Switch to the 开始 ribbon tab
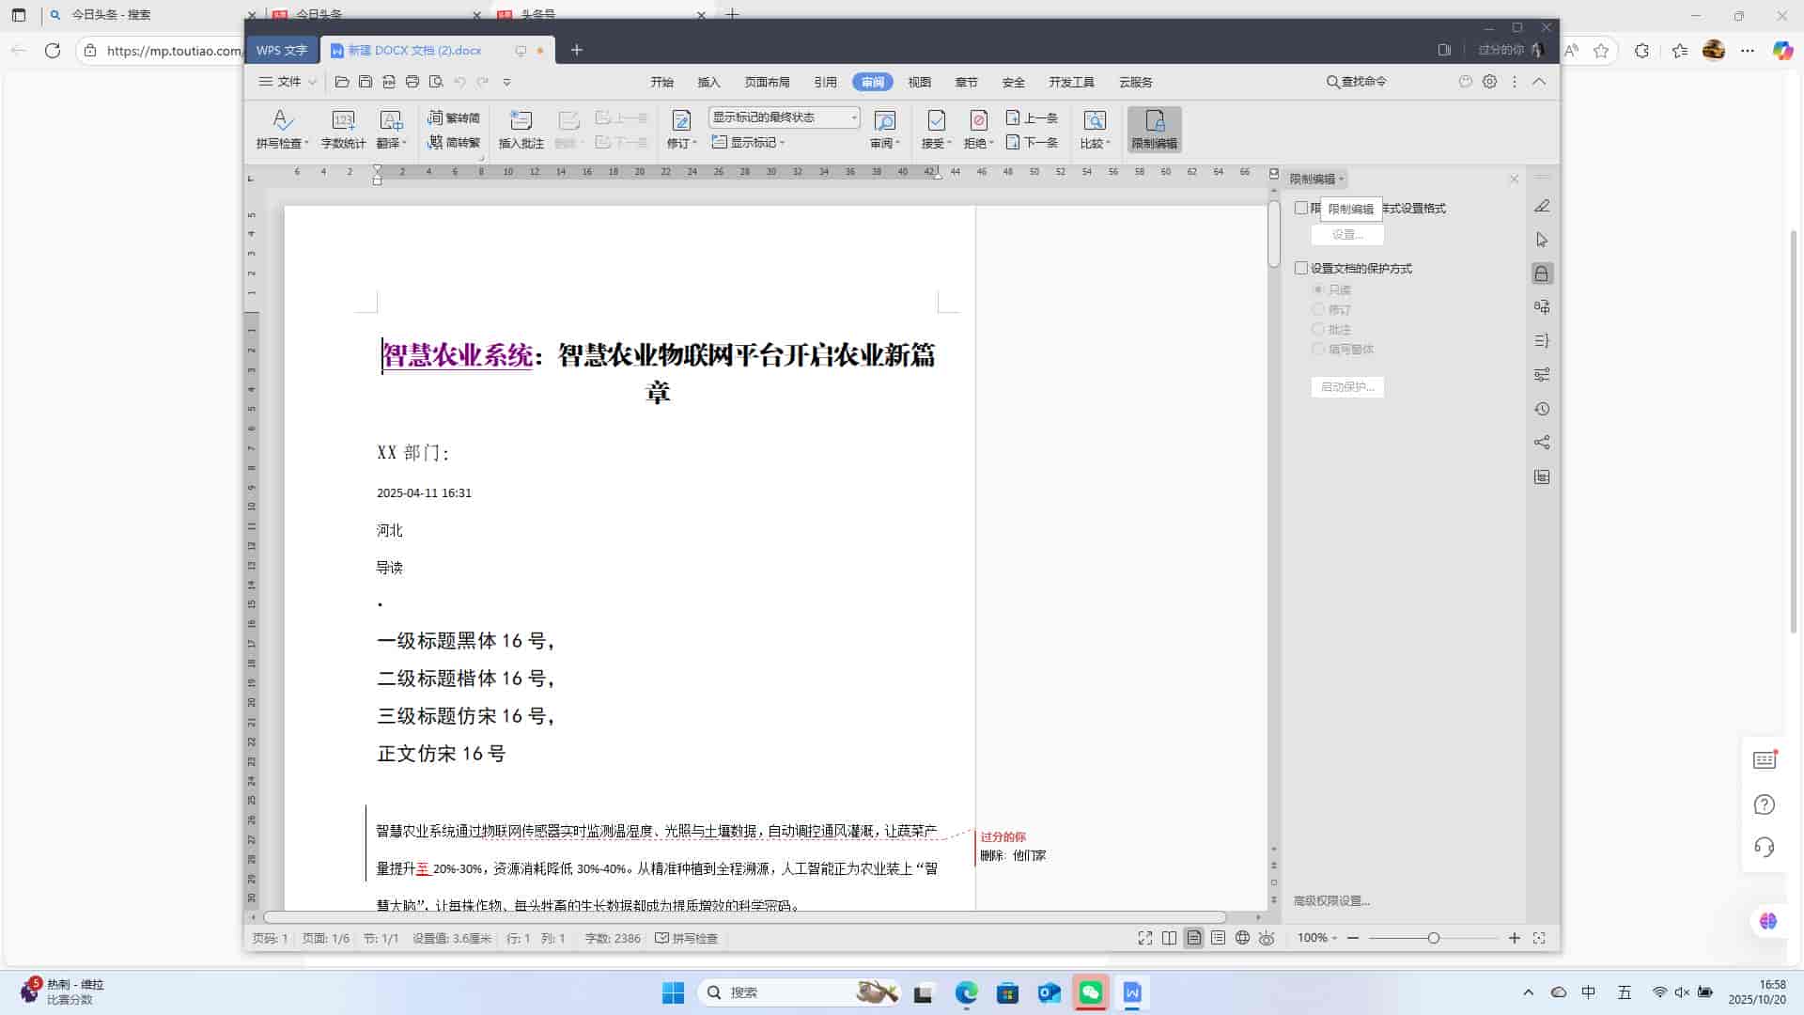The height and width of the screenshot is (1015, 1804). coord(662,82)
